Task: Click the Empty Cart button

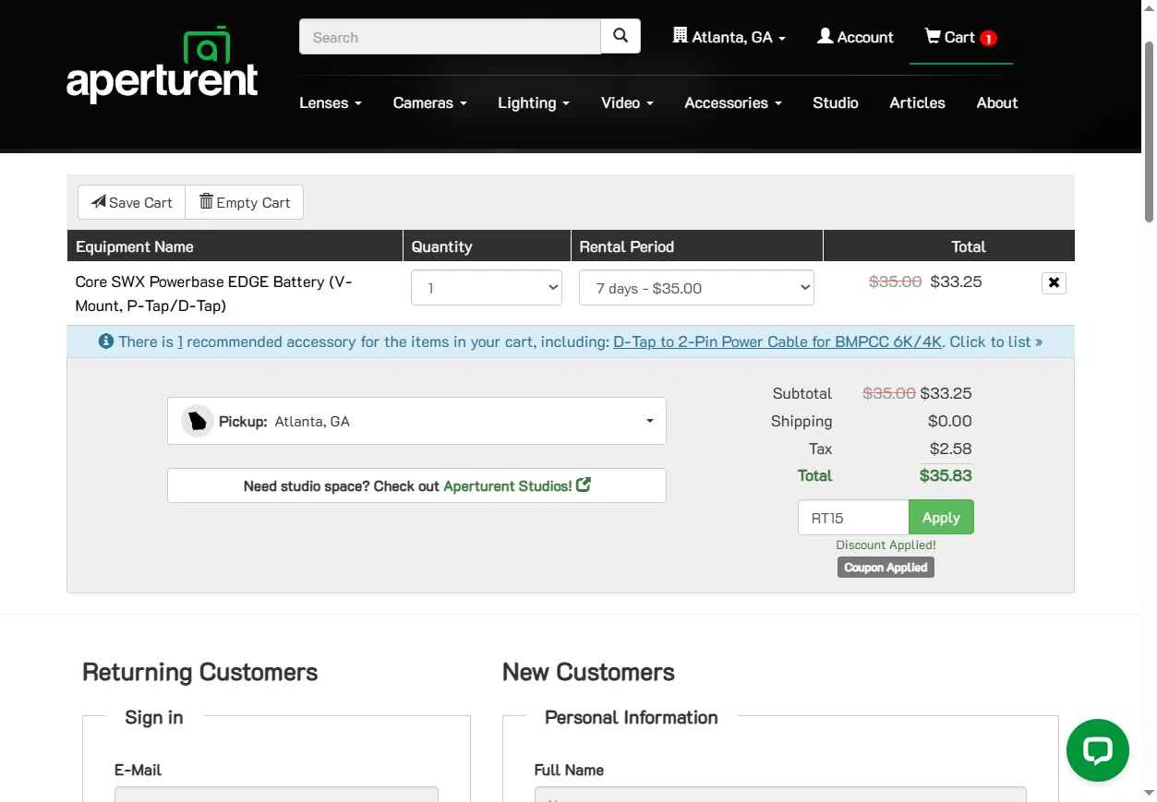Action: [x=245, y=202]
